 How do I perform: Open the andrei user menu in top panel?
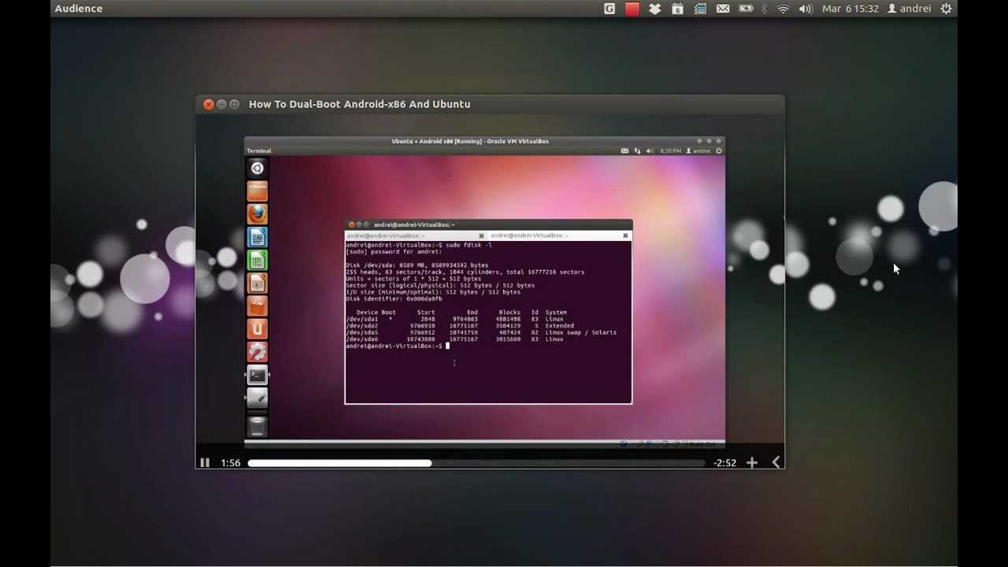[x=909, y=9]
